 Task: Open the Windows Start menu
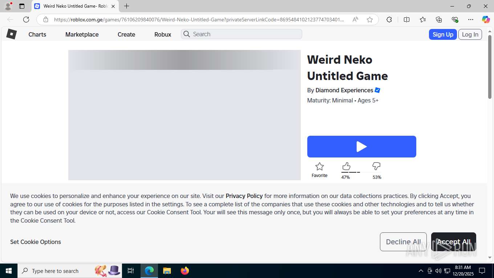pos(9,271)
